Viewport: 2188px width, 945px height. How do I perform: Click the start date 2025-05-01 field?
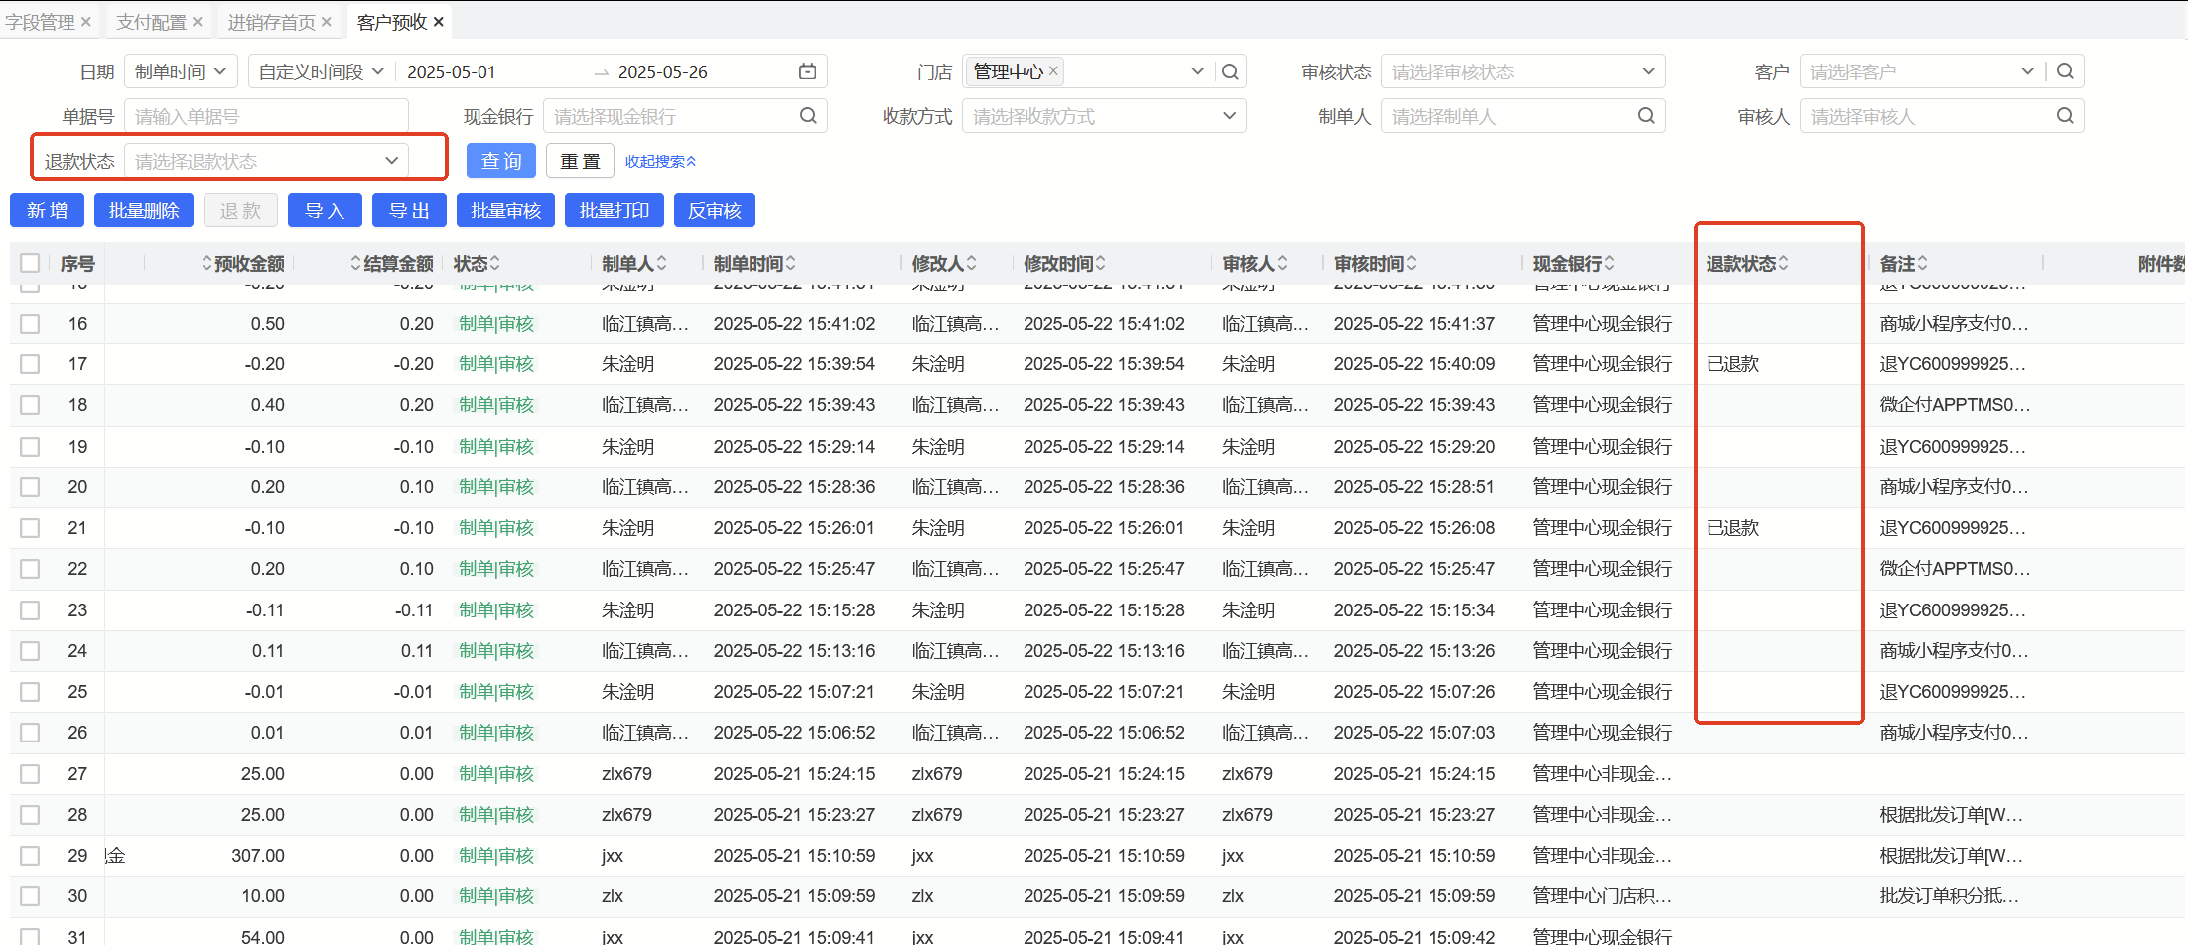[x=451, y=71]
